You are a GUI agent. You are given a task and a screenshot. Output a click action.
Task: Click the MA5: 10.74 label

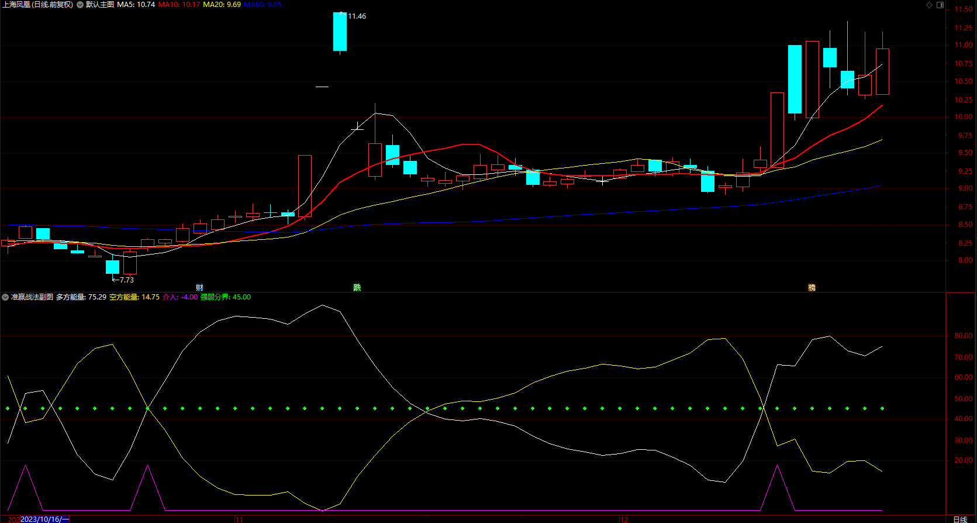pyautogui.click(x=136, y=5)
